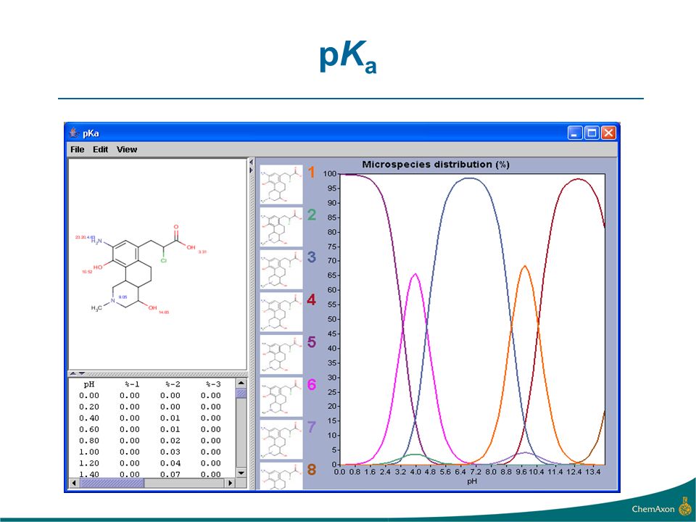Click the horizontal scrollbar left arrow
696x522 pixels.
(x=74, y=483)
